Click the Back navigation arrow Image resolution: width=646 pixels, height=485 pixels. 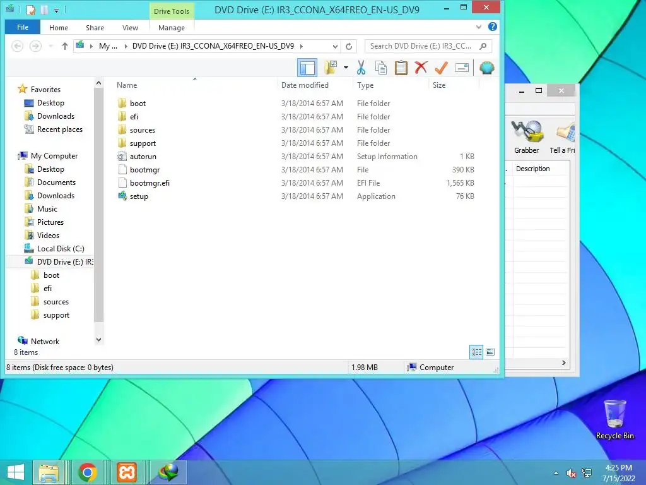[17, 45]
